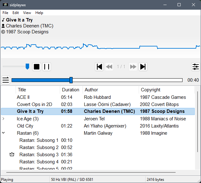Sort playlist by Author column header
The height and width of the screenshot is (183, 201).
pyautogui.click(x=111, y=90)
